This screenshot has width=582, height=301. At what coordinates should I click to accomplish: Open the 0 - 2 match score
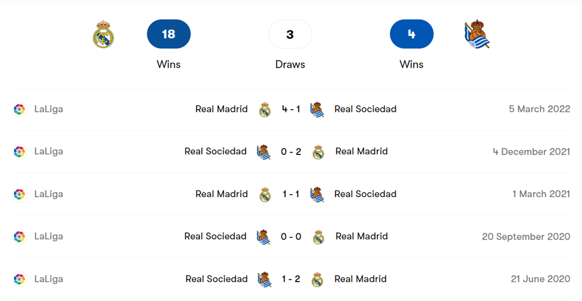point(291,152)
